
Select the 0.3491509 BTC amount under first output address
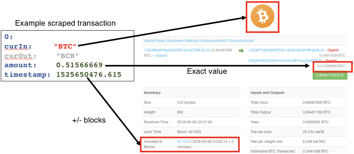point(332,55)
